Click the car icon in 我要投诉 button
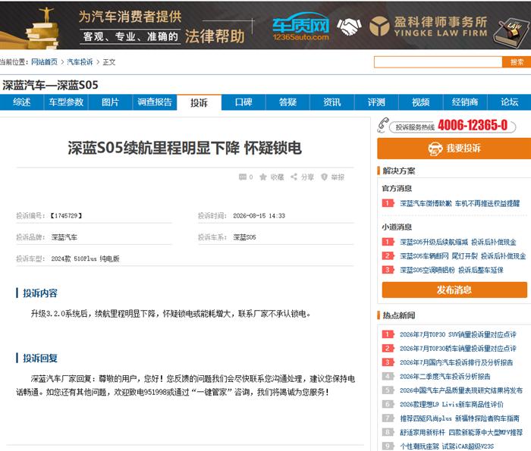The height and width of the screenshot is (451, 531). [435, 149]
